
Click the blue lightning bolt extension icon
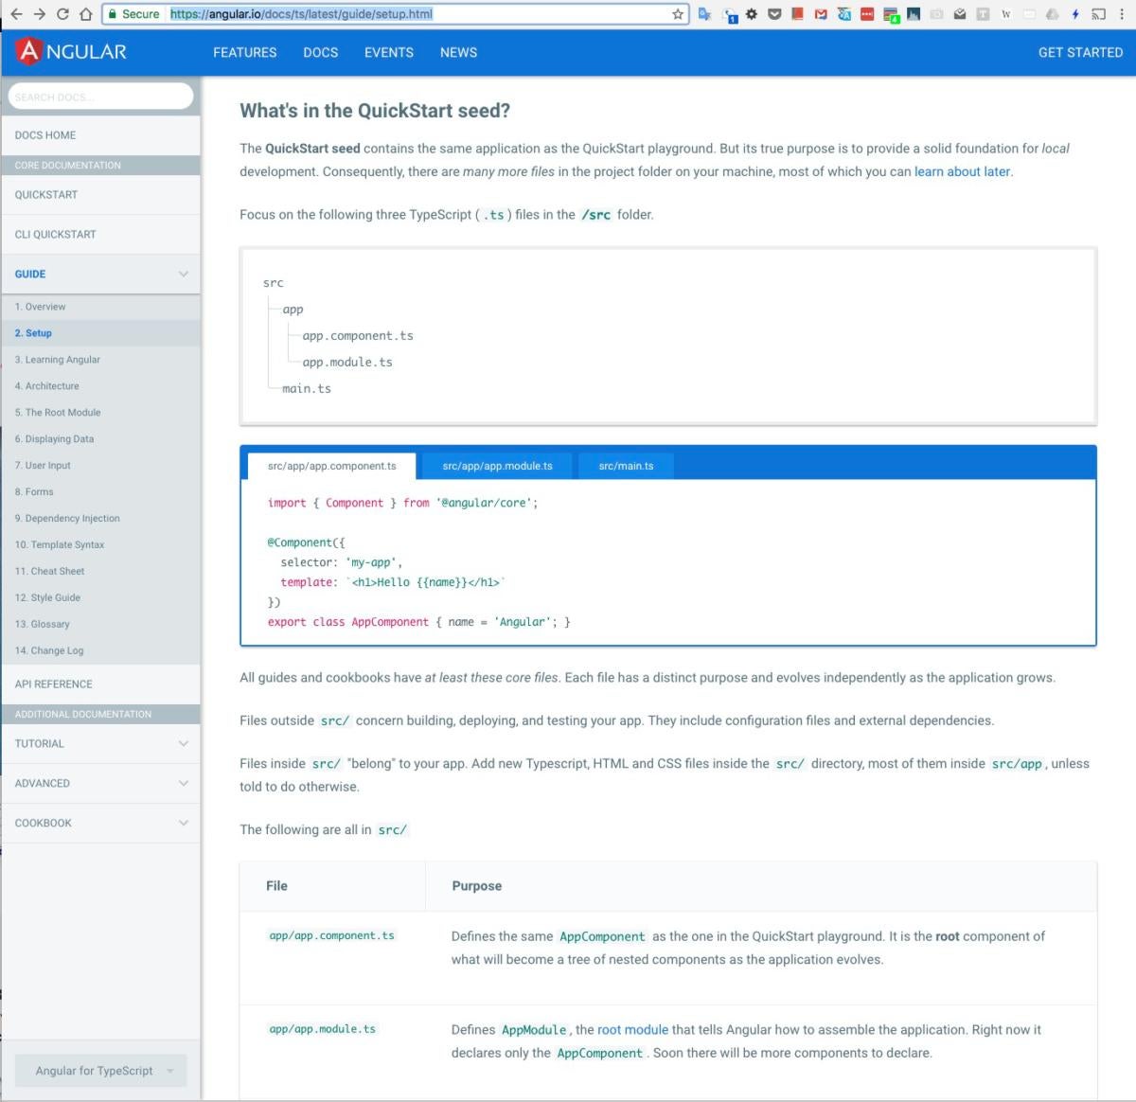coord(1075,14)
